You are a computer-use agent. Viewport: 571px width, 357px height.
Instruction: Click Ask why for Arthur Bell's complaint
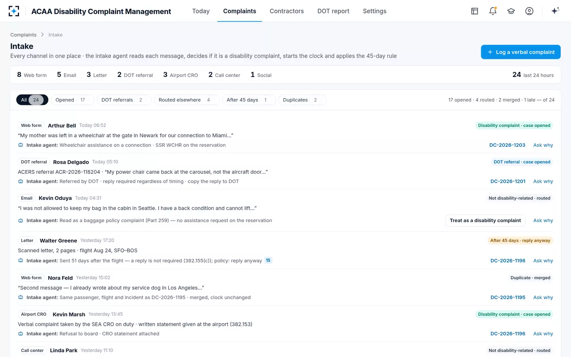(x=543, y=145)
